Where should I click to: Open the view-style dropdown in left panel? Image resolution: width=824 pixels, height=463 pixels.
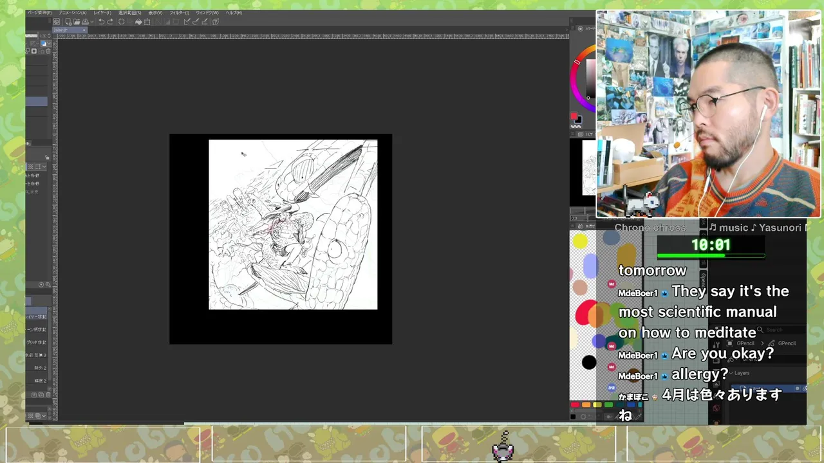pyautogui.click(x=44, y=167)
